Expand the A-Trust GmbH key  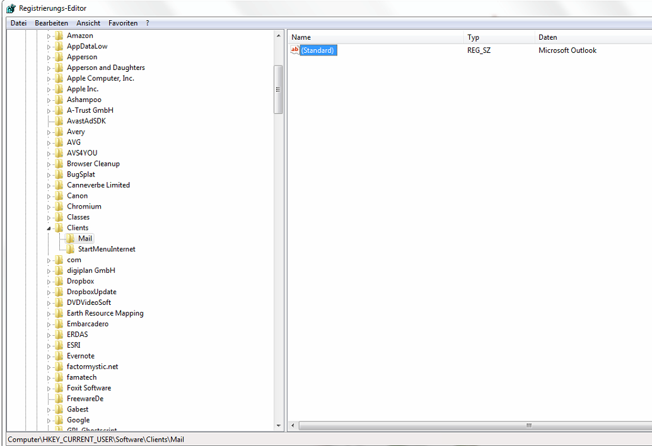(49, 111)
